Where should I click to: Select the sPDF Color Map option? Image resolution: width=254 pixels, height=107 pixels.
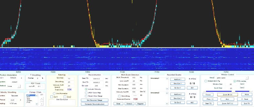[86, 92]
